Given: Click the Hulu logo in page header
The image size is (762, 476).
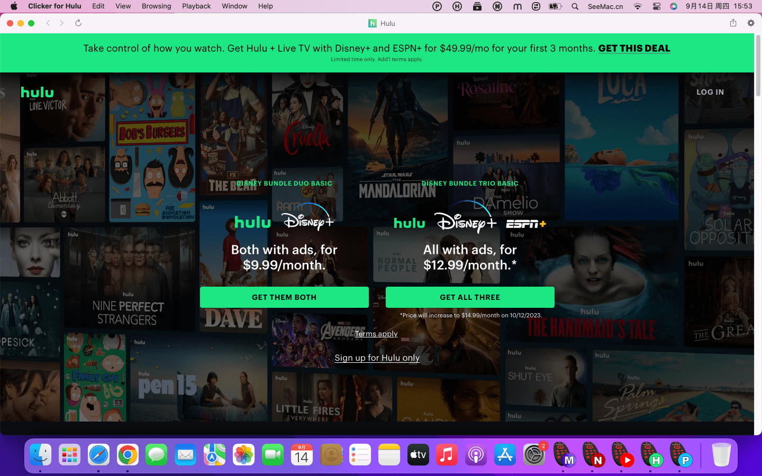Looking at the screenshot, I should pos(37,93).
